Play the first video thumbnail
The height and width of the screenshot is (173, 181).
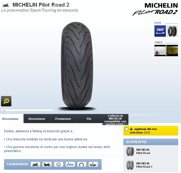pyautogui.click(x=160, y=51)
